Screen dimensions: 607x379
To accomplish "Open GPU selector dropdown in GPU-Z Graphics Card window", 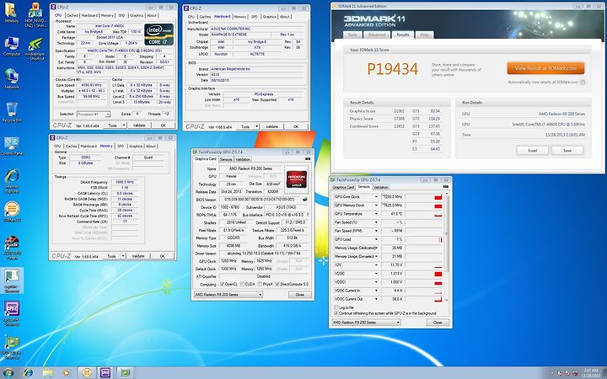I will point(228,295).
